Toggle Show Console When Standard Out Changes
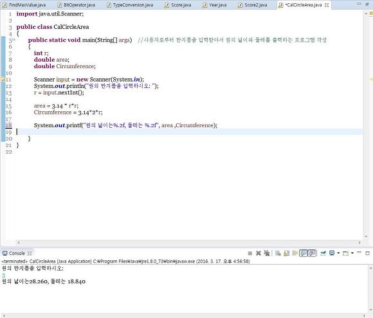 coord(304,253)
